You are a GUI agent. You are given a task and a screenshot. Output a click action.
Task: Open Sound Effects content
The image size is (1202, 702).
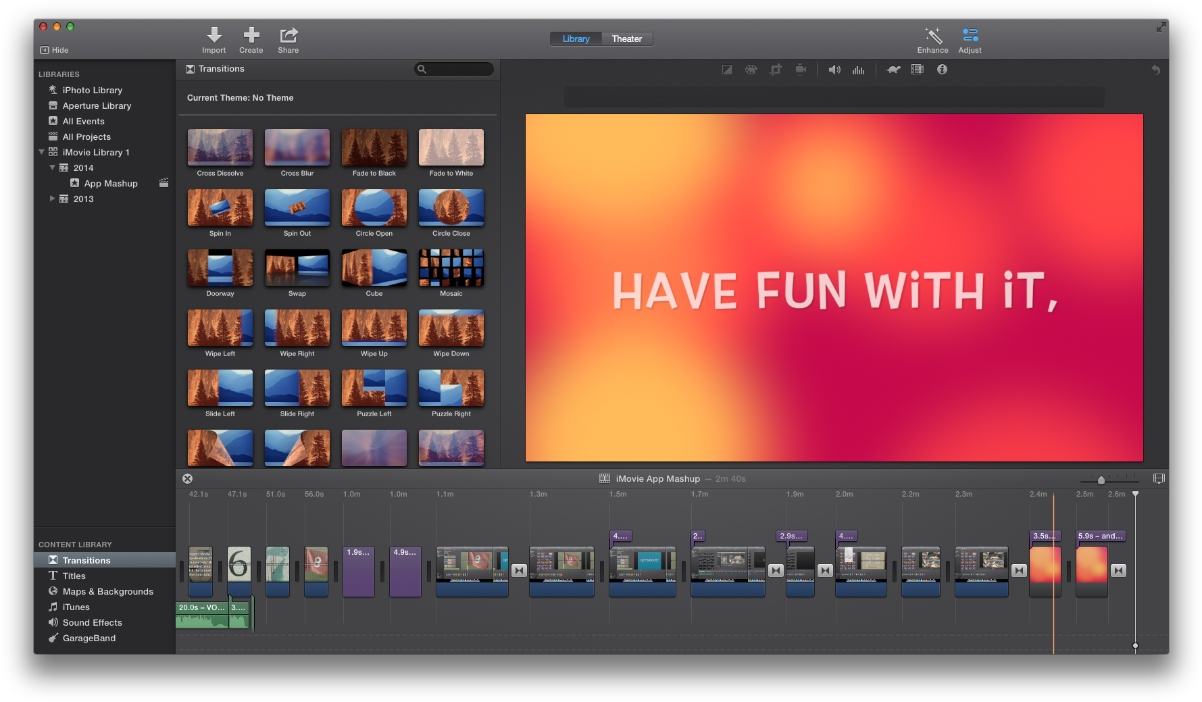tap(92, 622)
